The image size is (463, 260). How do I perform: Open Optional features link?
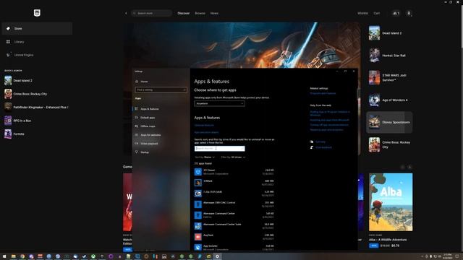point(204,125)
